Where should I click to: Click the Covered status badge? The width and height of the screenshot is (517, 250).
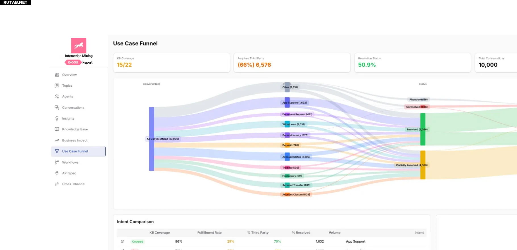point(137,242)
